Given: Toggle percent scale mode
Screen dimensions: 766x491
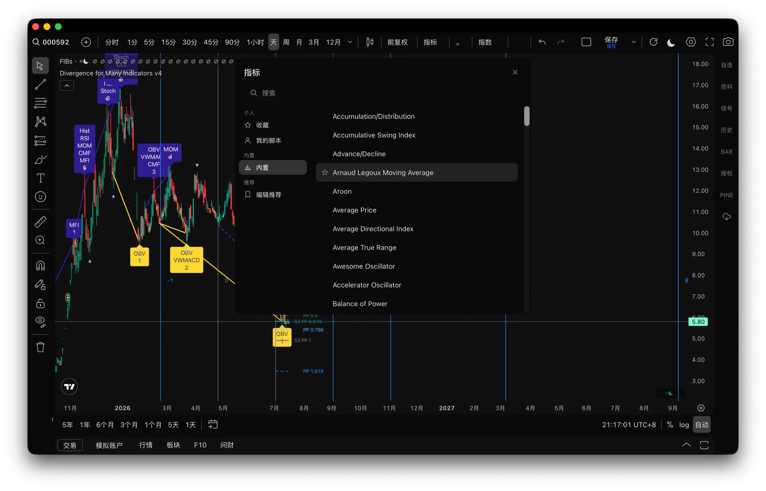Looking at the screenshot, I should [670, 425].
